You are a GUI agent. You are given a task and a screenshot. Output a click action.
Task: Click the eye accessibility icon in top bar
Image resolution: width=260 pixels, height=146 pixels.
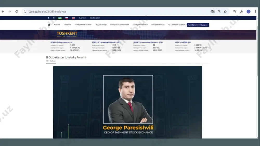click(54, 18)
